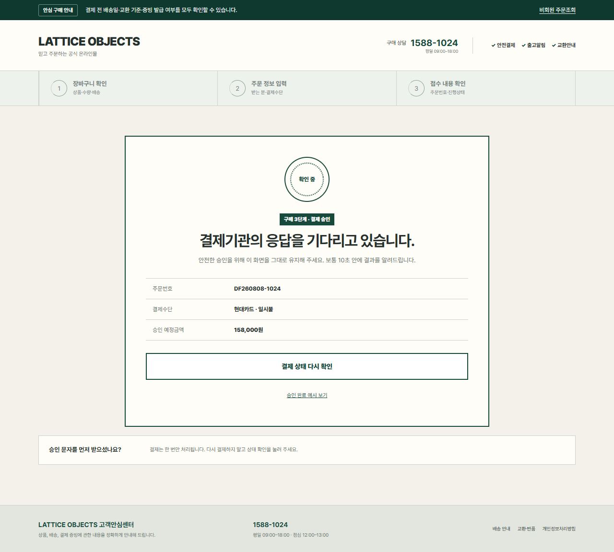Select step 3 접수 내용 확인
Viewport: 614px width, 552px height.
point(486,88)
